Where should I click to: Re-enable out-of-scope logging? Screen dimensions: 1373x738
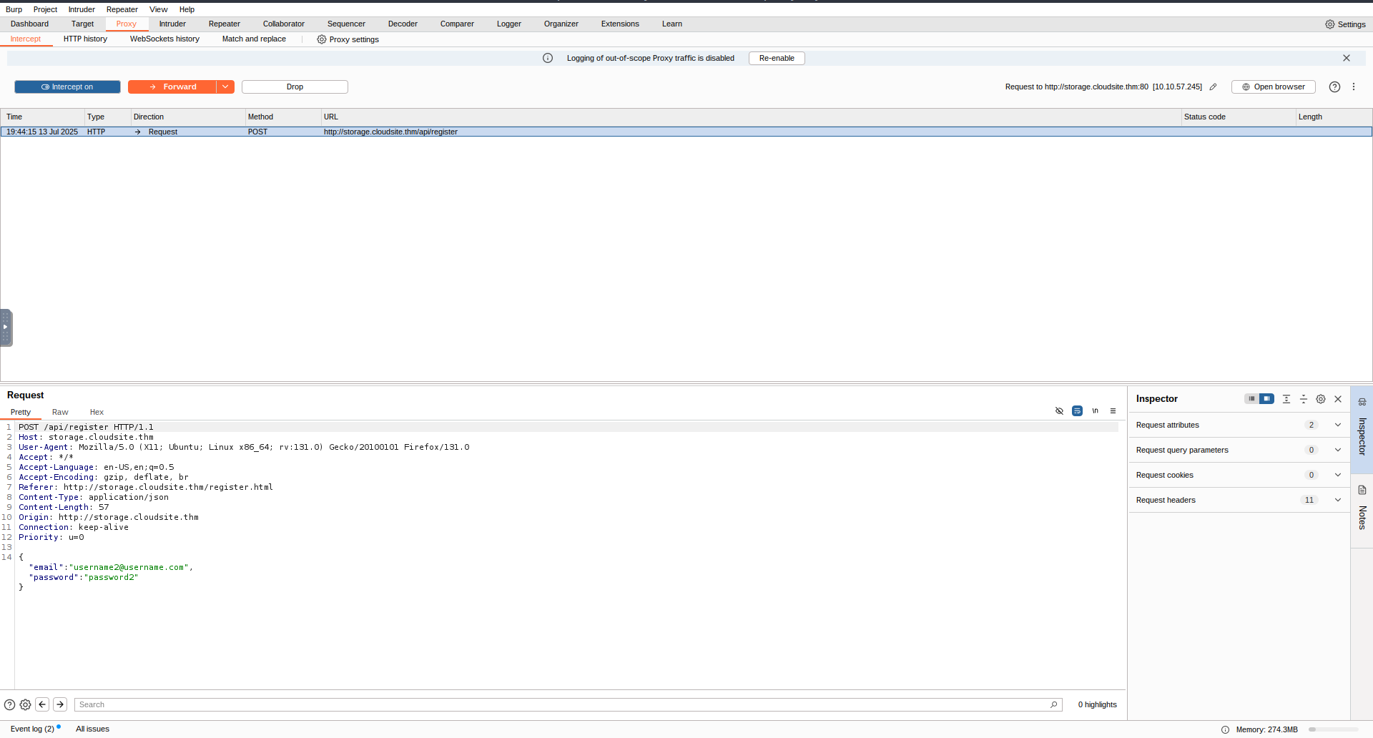coord(777,58)
